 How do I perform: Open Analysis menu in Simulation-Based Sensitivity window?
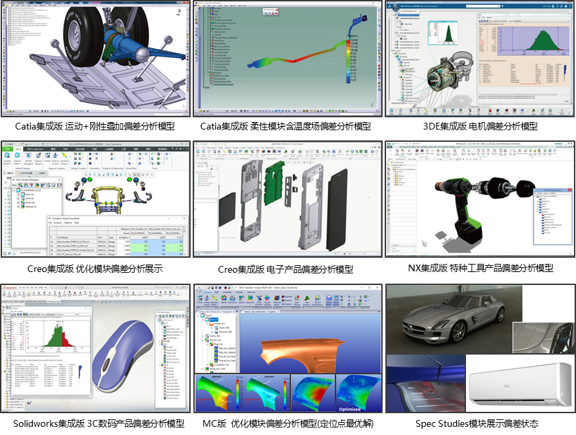tap(57, 223)
